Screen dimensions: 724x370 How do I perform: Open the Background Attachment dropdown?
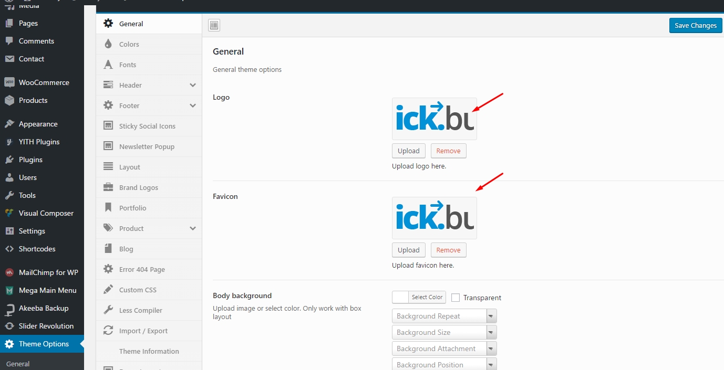pyautogui.click(x=444, y=348)
